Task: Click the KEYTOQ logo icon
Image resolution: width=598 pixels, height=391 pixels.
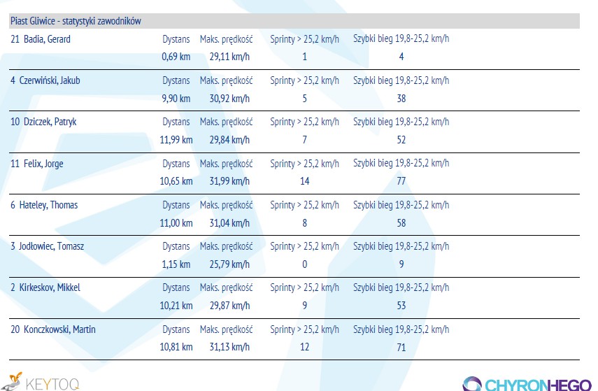Action: coord(14,381)
